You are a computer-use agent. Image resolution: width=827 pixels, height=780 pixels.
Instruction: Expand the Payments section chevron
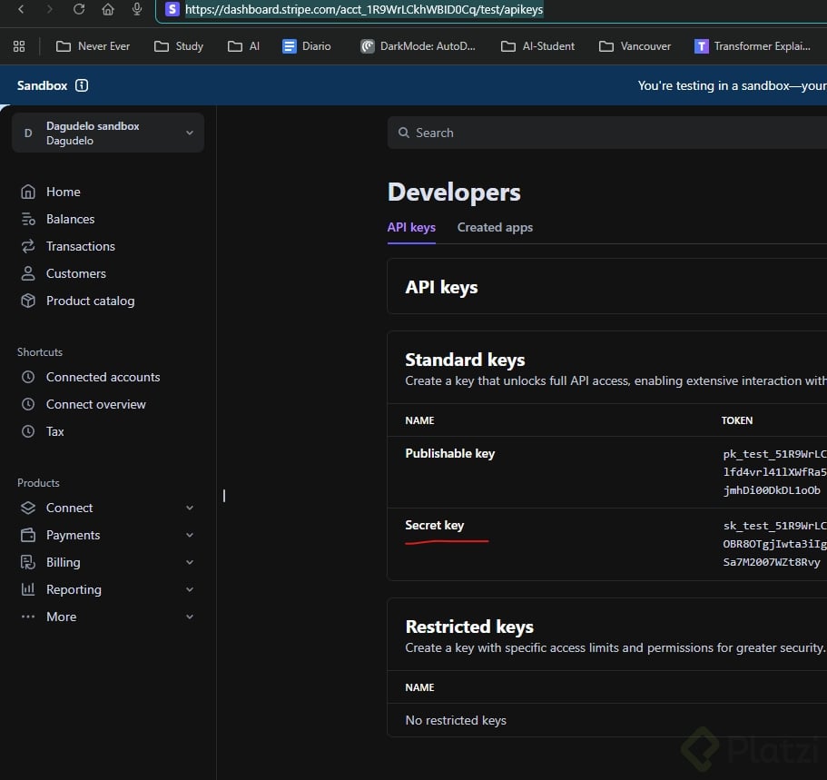(190, 535)
